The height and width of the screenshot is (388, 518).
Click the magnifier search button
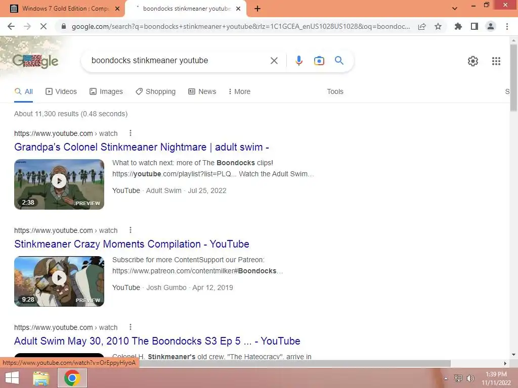point(339,61)
